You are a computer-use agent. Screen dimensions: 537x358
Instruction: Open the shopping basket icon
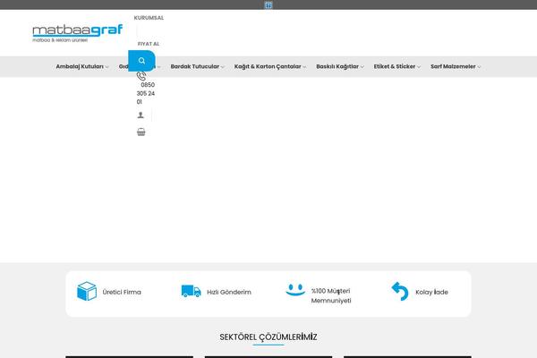tap(141, 132)
